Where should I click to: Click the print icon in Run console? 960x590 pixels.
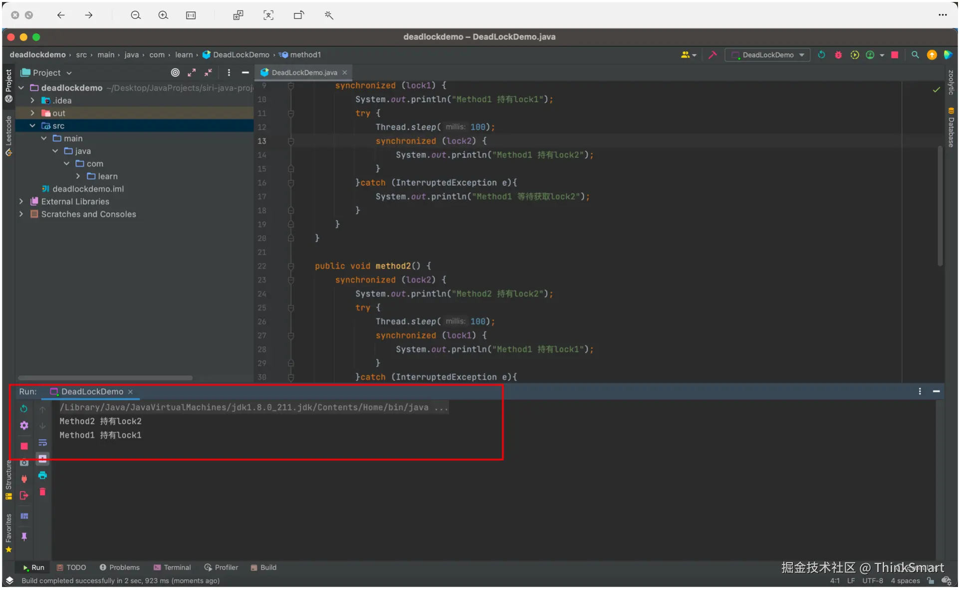43,476
